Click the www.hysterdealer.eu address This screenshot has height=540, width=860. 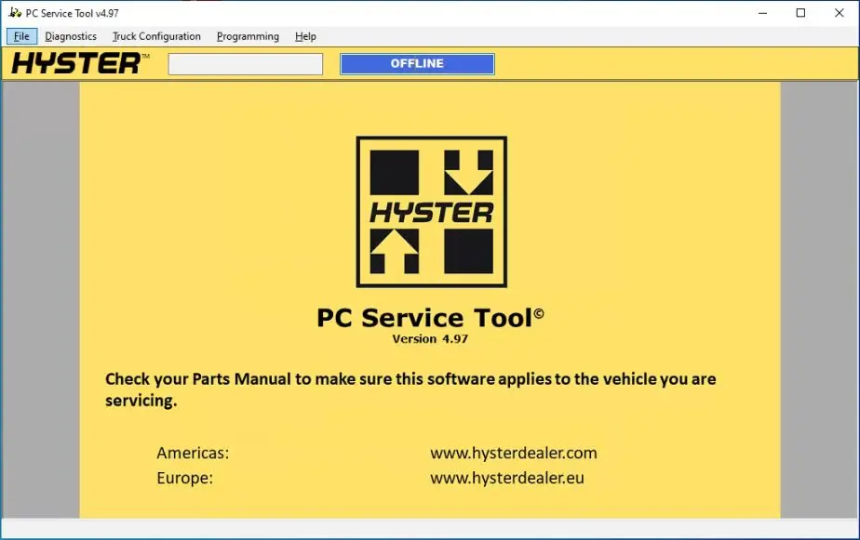(x=506, y=478)
